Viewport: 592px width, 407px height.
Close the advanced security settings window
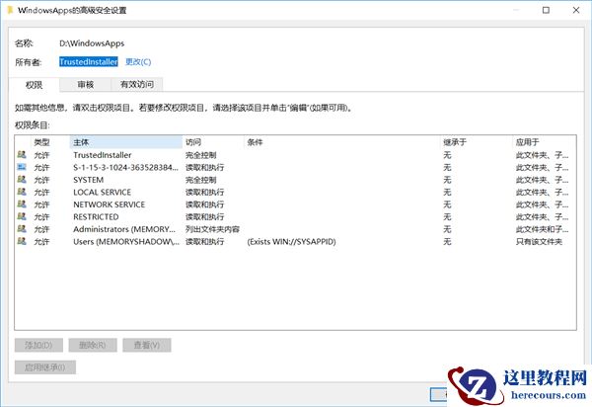pos(576,10)
